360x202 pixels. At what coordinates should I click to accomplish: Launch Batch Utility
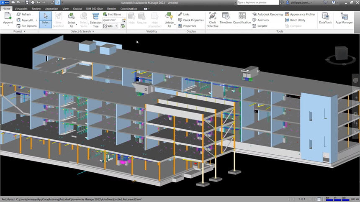click(x=295, y=20)
